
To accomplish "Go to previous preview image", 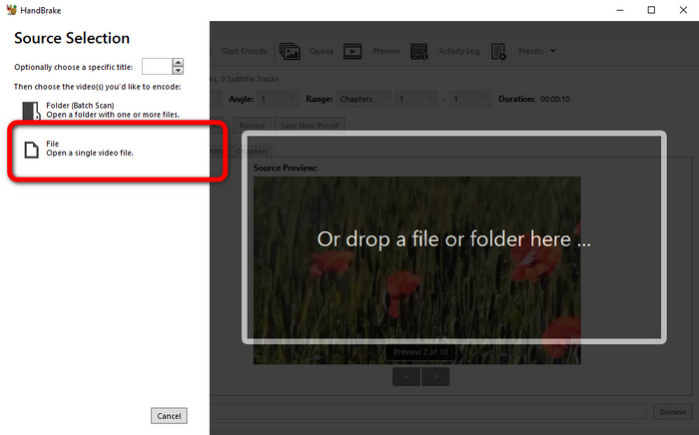I will click(x=406, y=377).
